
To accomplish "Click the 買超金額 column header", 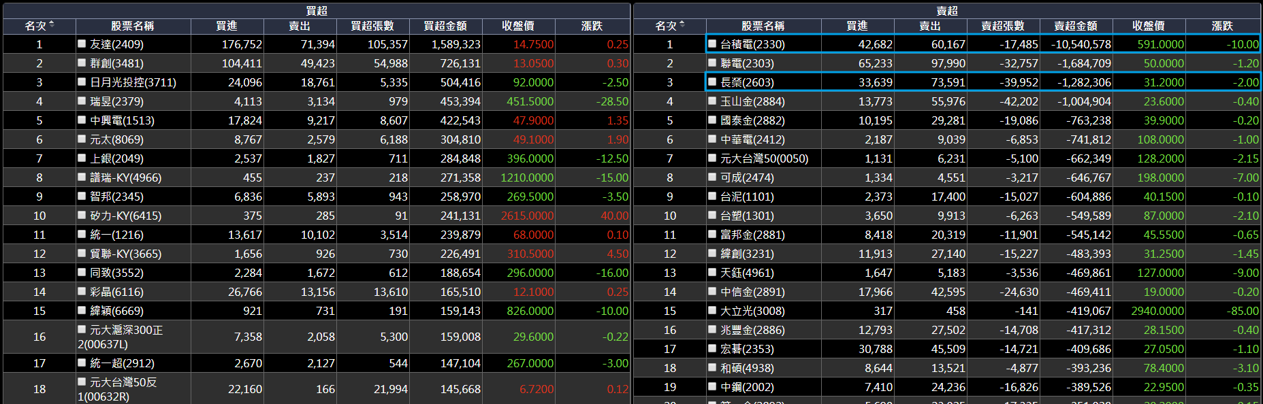I will click(445, 26).
